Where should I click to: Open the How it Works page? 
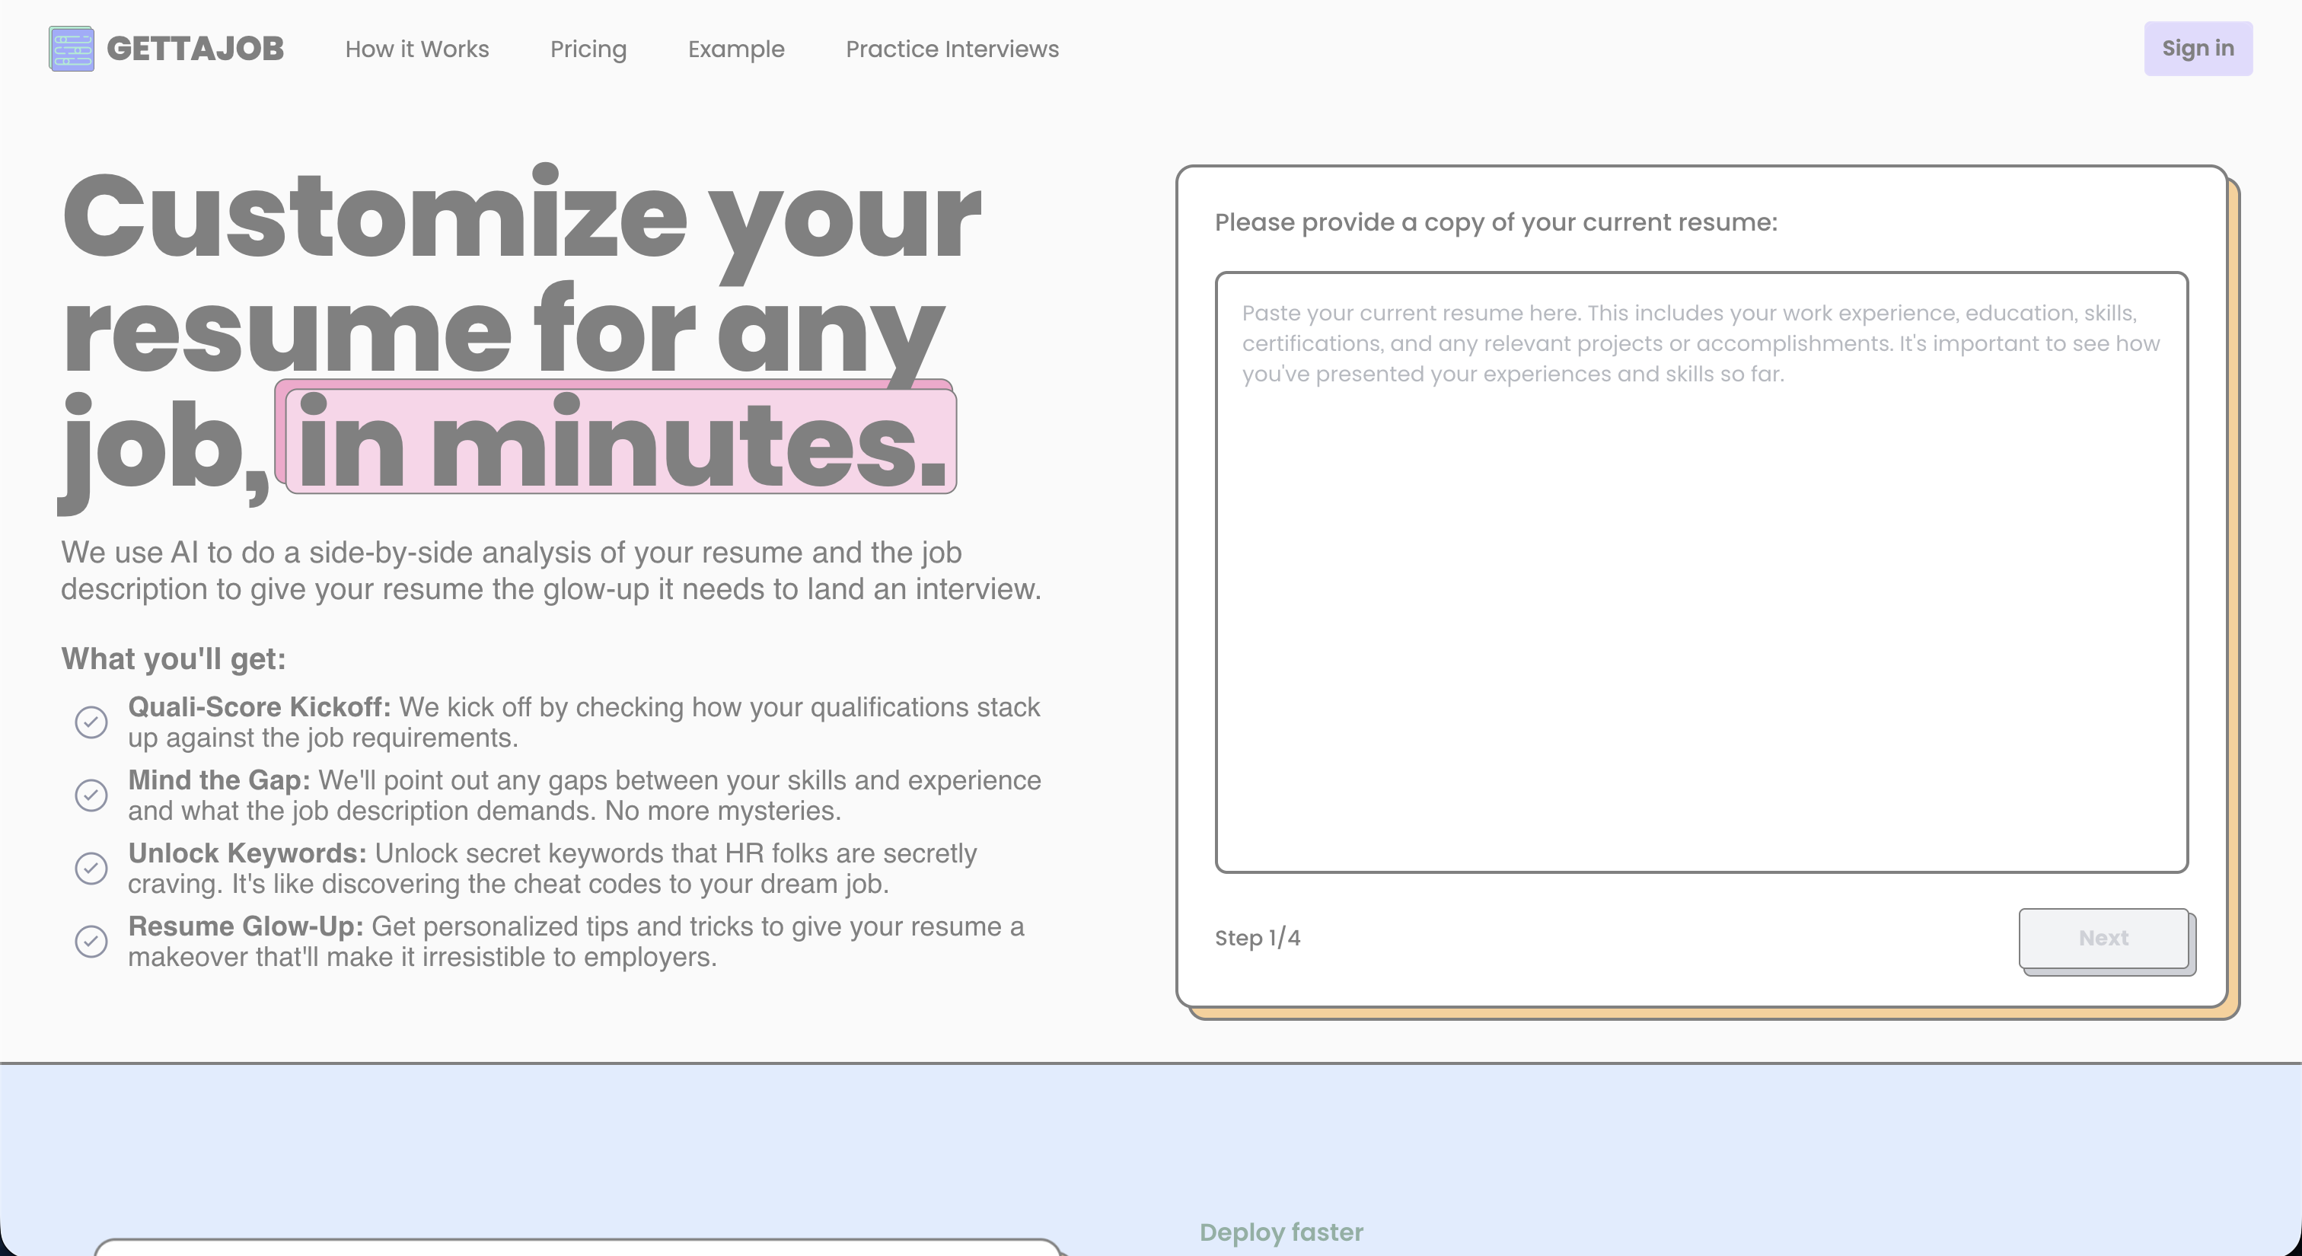pos(417,49)
